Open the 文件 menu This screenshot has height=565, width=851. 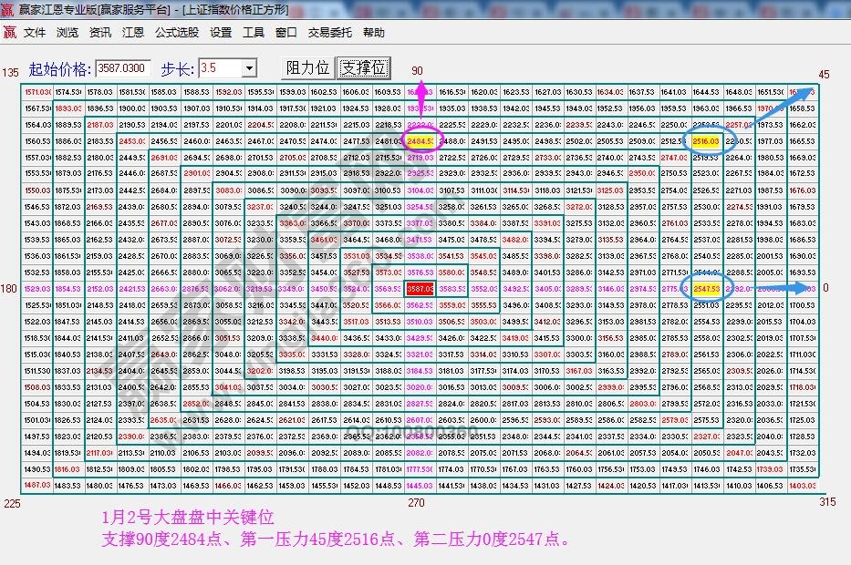[34, 32]
